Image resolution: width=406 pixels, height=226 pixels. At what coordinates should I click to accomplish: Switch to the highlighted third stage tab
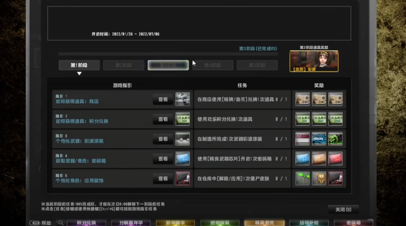pyautogui.click(x=168, y=65)
